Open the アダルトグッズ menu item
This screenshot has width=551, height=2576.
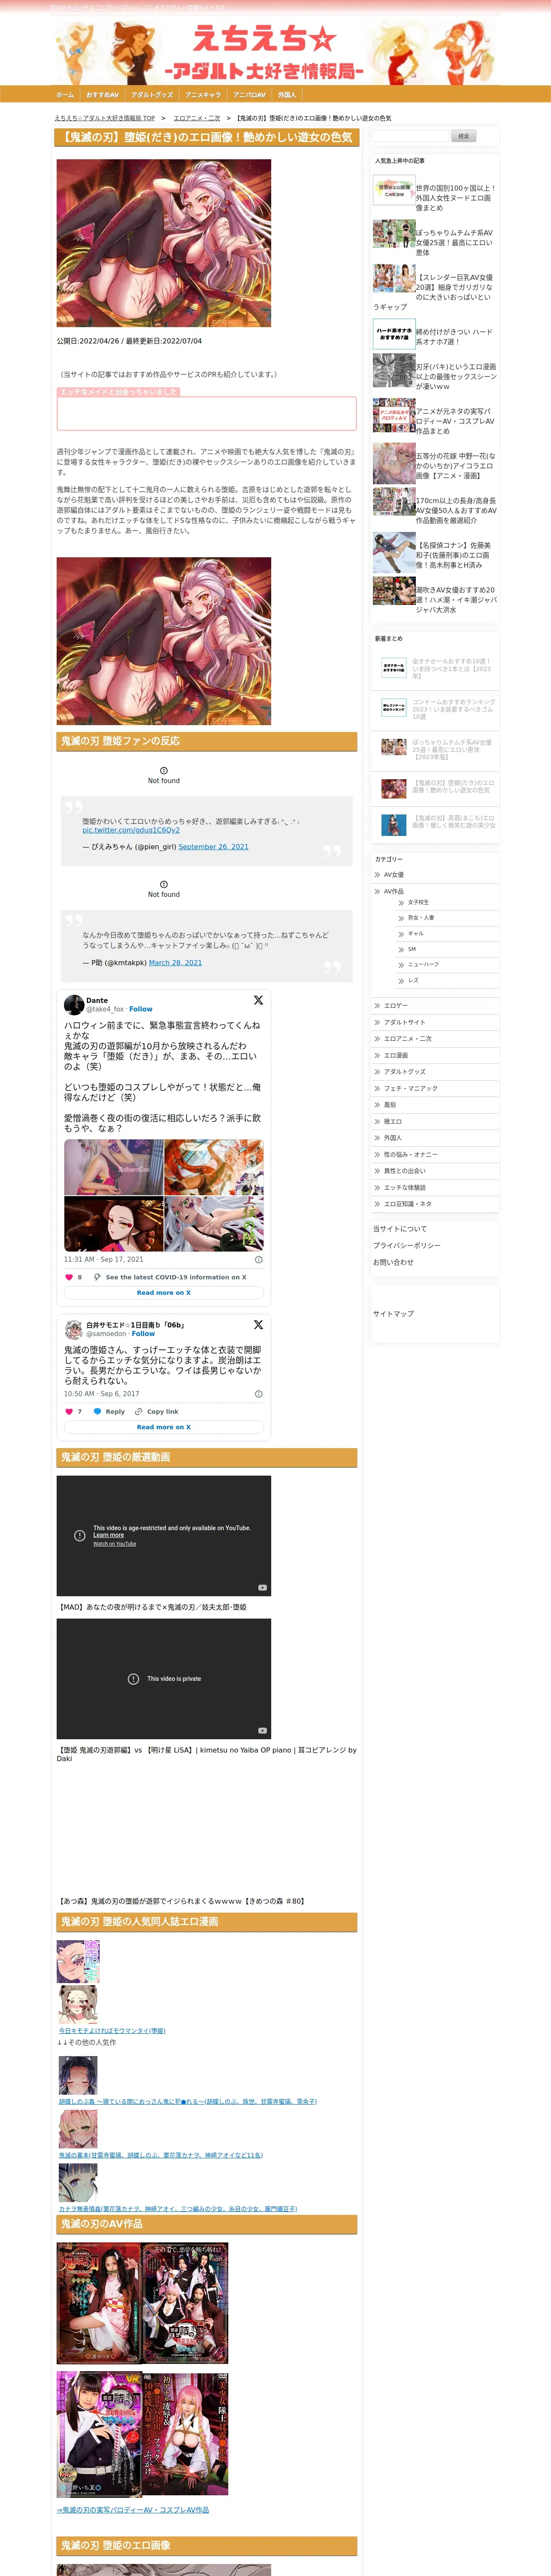152,95
